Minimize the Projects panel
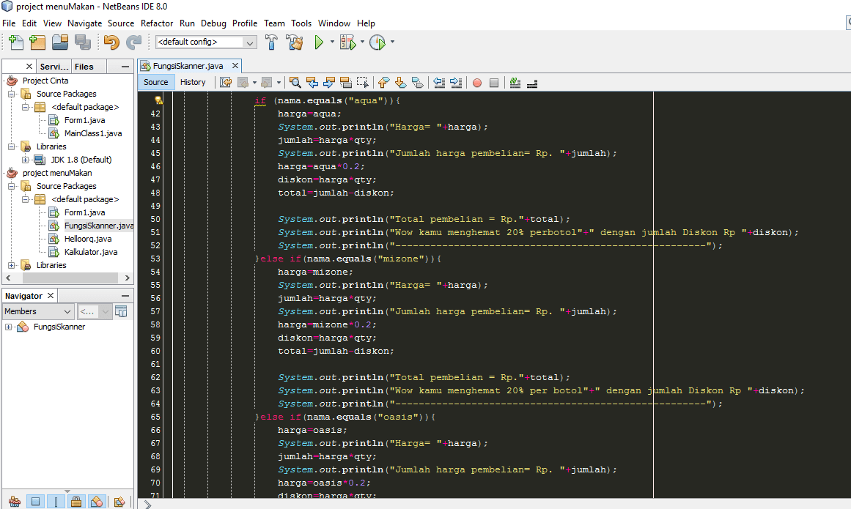851x509 pixels. click(125, 67)
